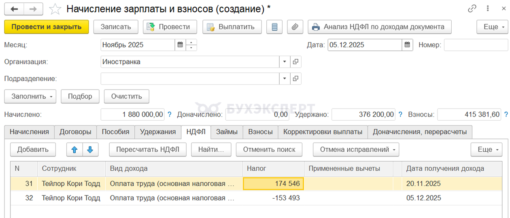Focus the Организация field with Иностранка
The width and height of the screenshot is (510, 218).
click(190, 62)
